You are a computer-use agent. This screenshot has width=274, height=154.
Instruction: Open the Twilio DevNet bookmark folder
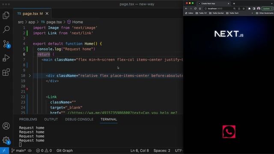click(x=217, y=13)
